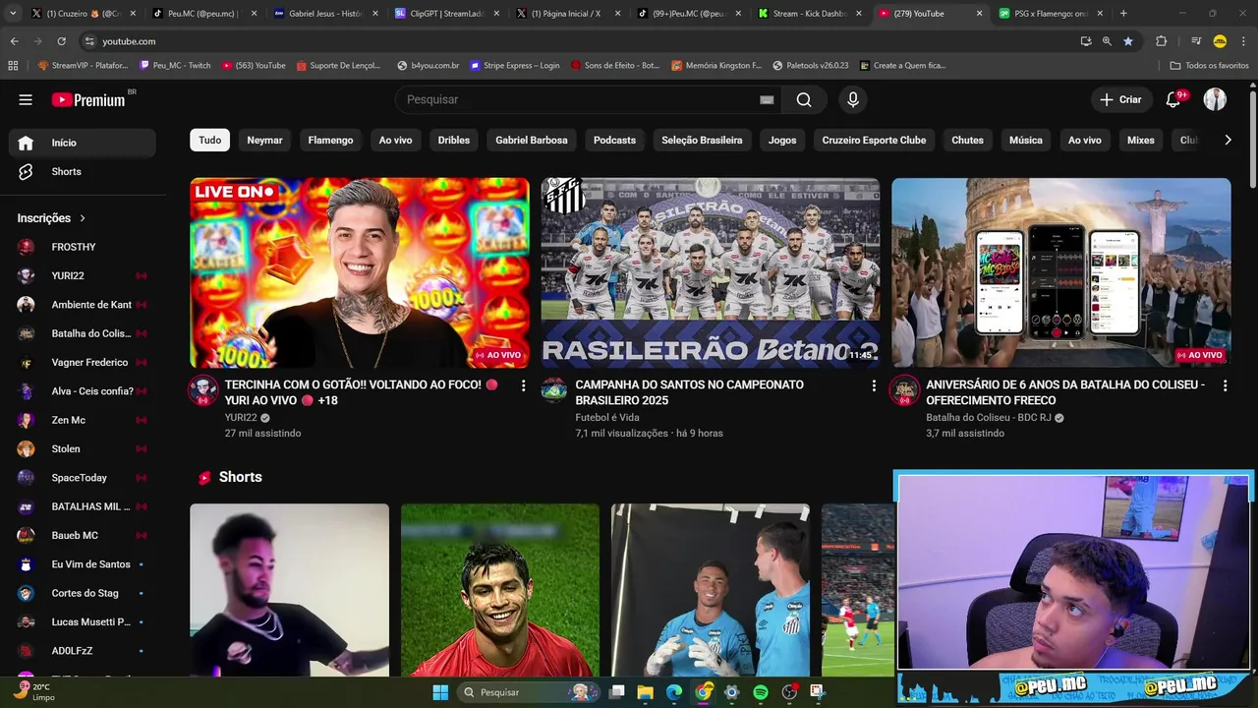Select the Tudo filter chip

pyautogui.click(x=210, y=140)
